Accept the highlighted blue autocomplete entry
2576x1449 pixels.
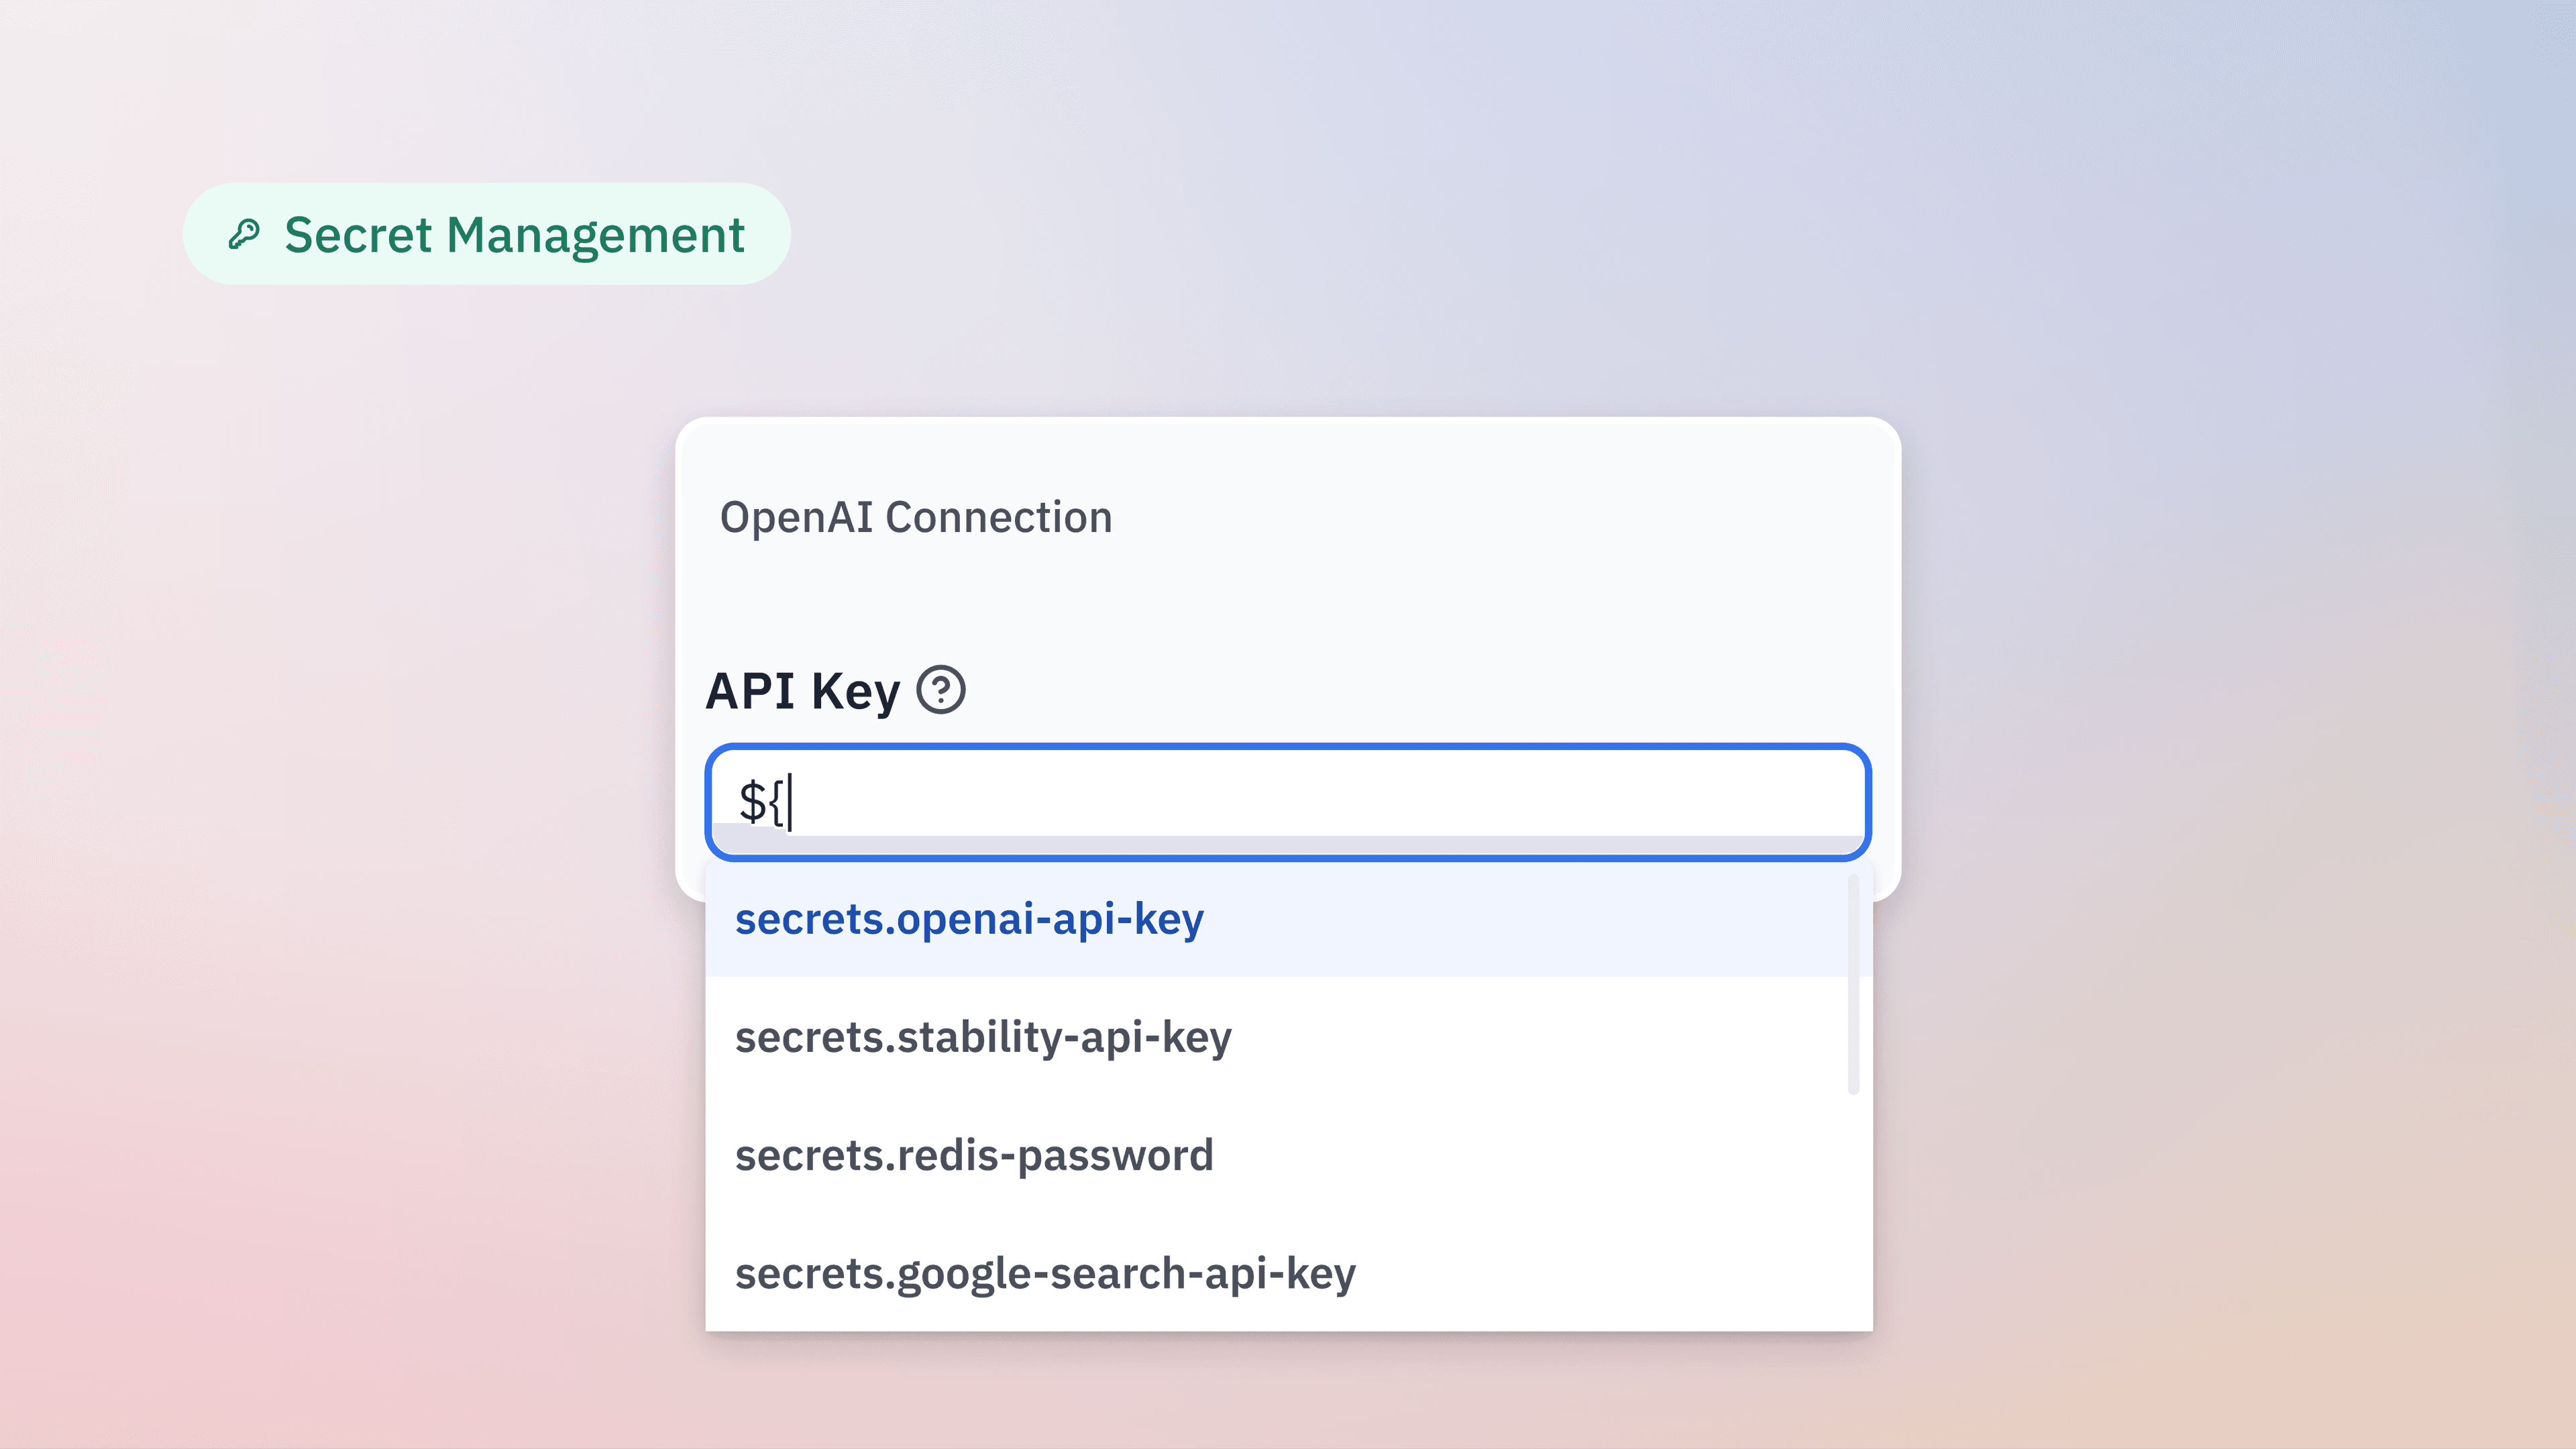[x=969, y=919]
